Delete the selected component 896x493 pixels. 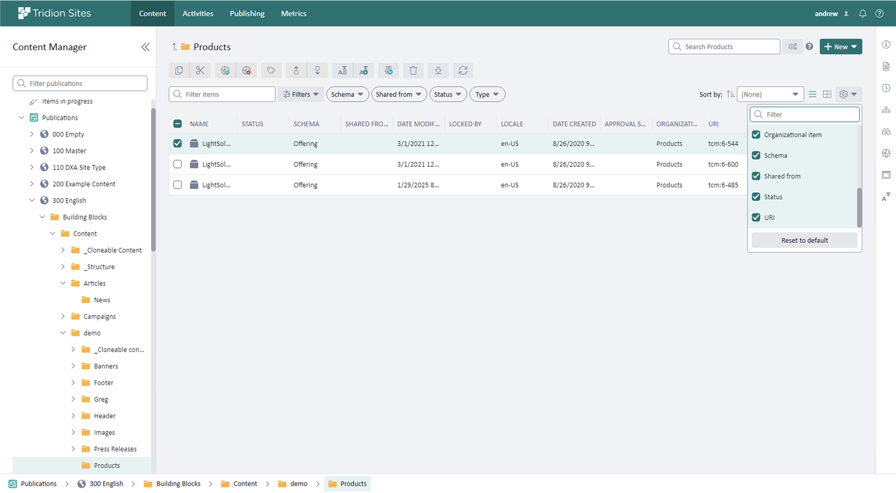(x=413, y=70)
